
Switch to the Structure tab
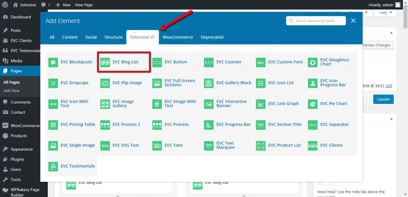coord(114,37)
